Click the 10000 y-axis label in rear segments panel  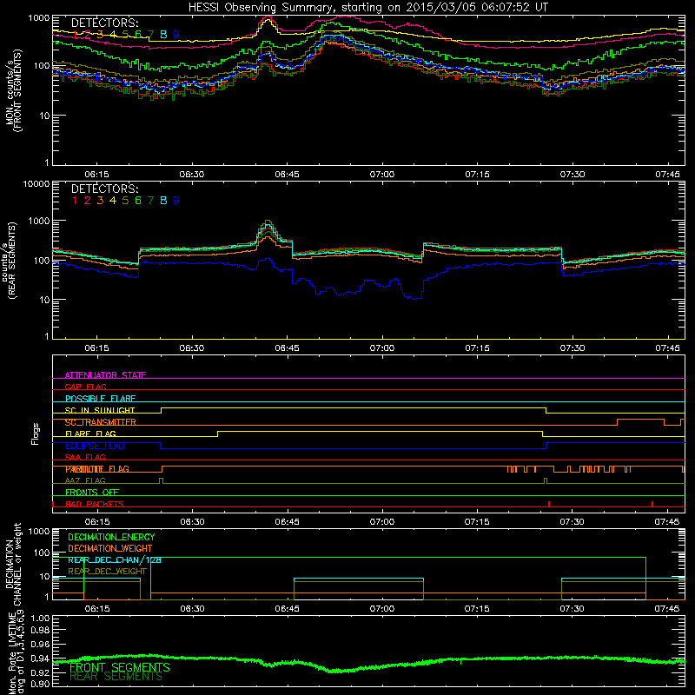tap(36, 183)
